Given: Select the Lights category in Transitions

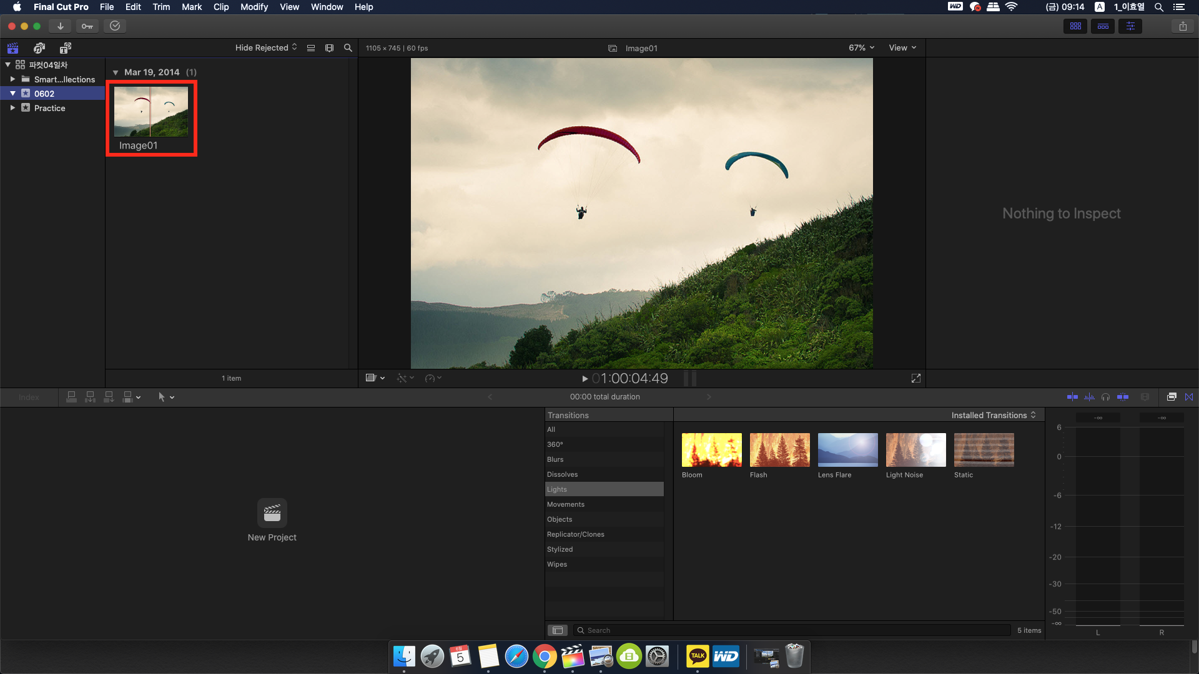Looking at the screenshot, I should [x=604, y=489].
